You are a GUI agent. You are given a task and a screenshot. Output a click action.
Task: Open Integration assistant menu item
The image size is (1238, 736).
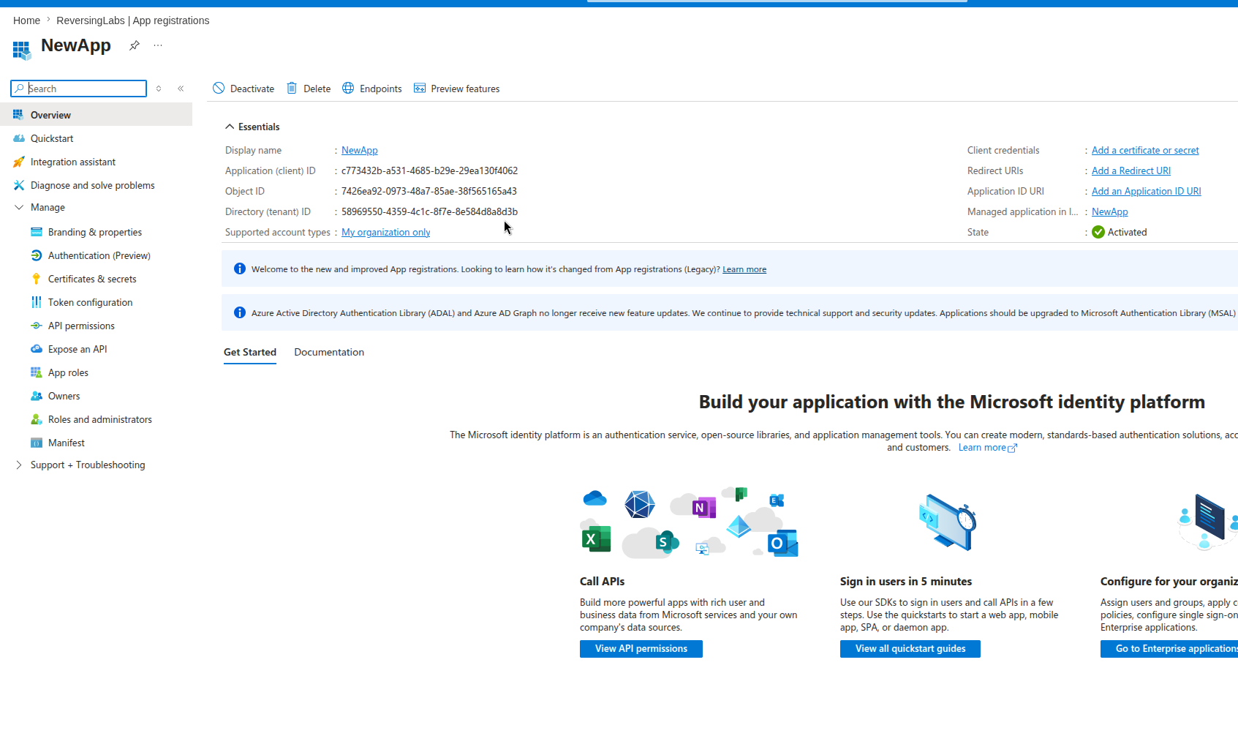pyautogui.click(x=97, y=162)
